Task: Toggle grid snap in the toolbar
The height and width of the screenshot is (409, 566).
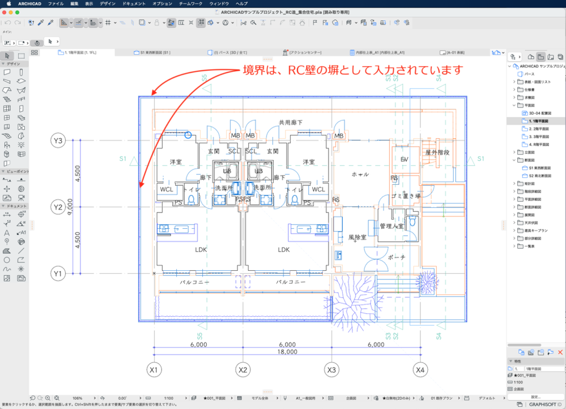Action: pyautogui.click(x=108, y=23)
